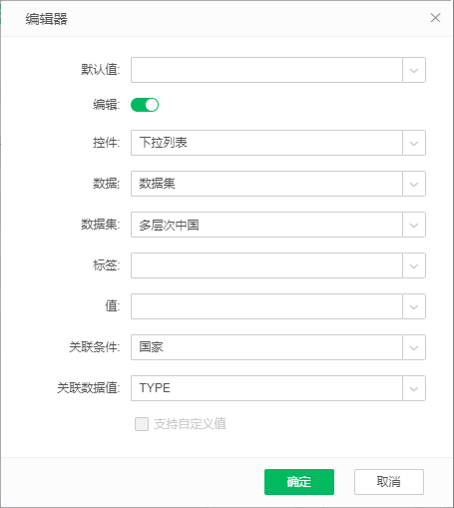Screen dimensions: 454x508
Task: Toggle the 编辑 switch off
Action: [145, 105]
